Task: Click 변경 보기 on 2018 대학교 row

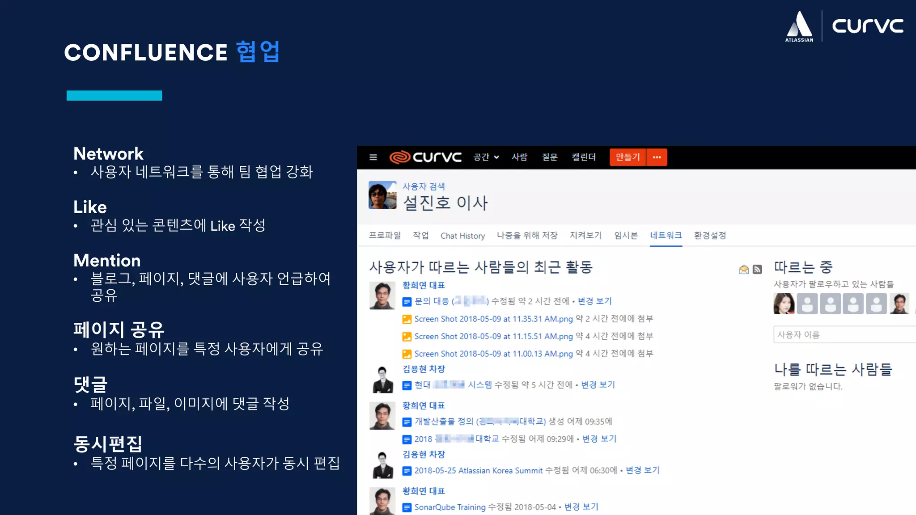Action: click(x=599, y=439)
